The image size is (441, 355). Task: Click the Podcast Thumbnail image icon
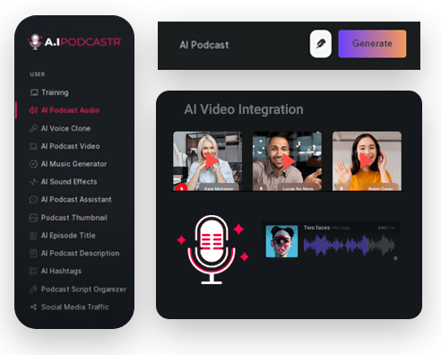[x=33, y=218]
